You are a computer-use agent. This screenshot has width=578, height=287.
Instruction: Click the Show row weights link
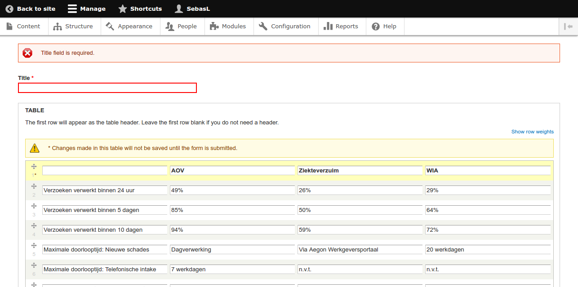coord(532,132)
